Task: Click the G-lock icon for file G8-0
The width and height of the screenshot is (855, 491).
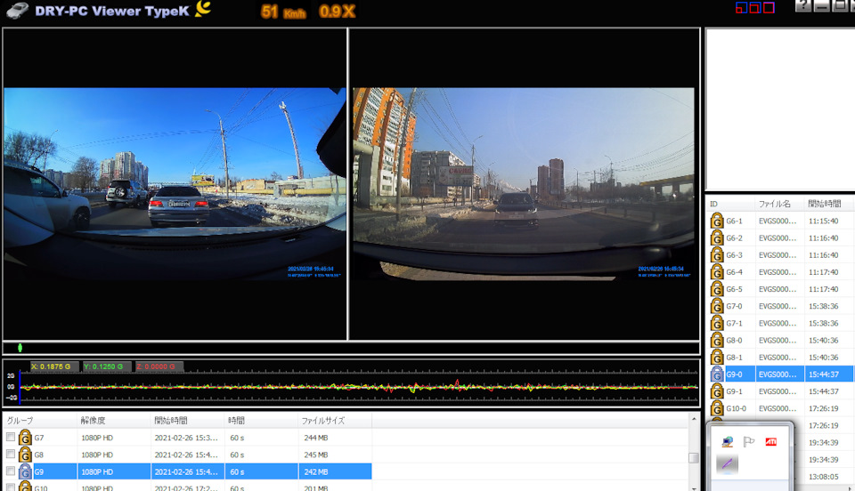Action: 716,340
